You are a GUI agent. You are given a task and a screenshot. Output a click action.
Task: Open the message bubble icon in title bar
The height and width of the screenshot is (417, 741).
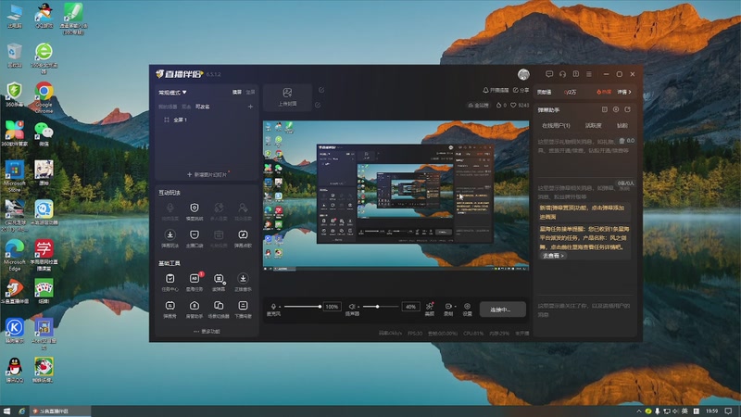(549, 74)
